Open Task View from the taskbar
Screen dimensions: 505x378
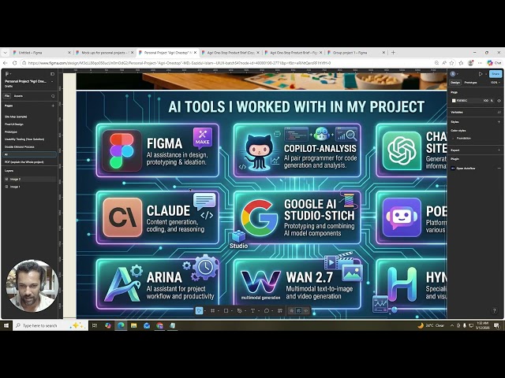pos(95,325)
